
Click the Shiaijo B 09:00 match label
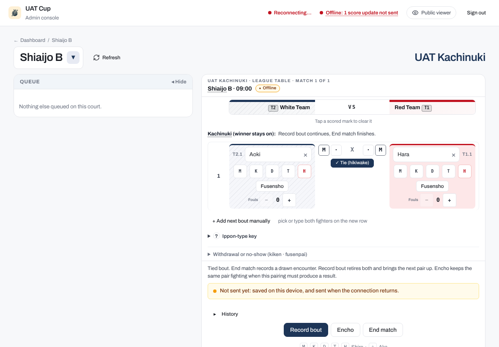[x=230, y=88]
